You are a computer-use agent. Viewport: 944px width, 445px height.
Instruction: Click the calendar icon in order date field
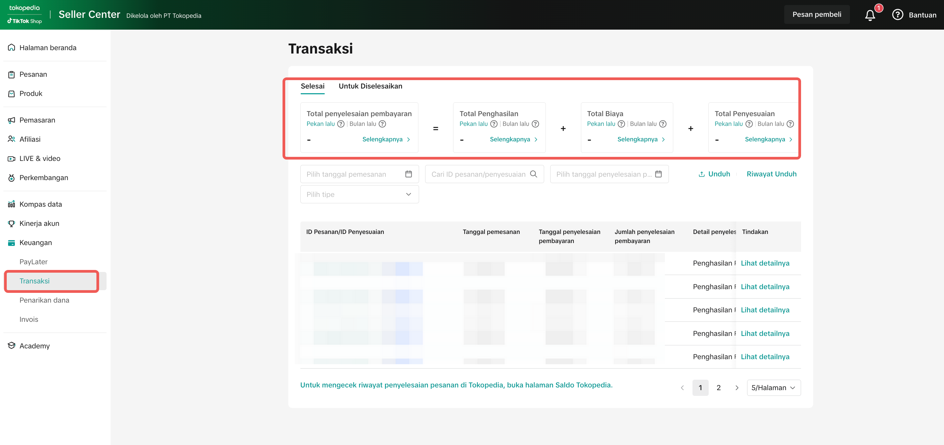[x=408, y=174]
